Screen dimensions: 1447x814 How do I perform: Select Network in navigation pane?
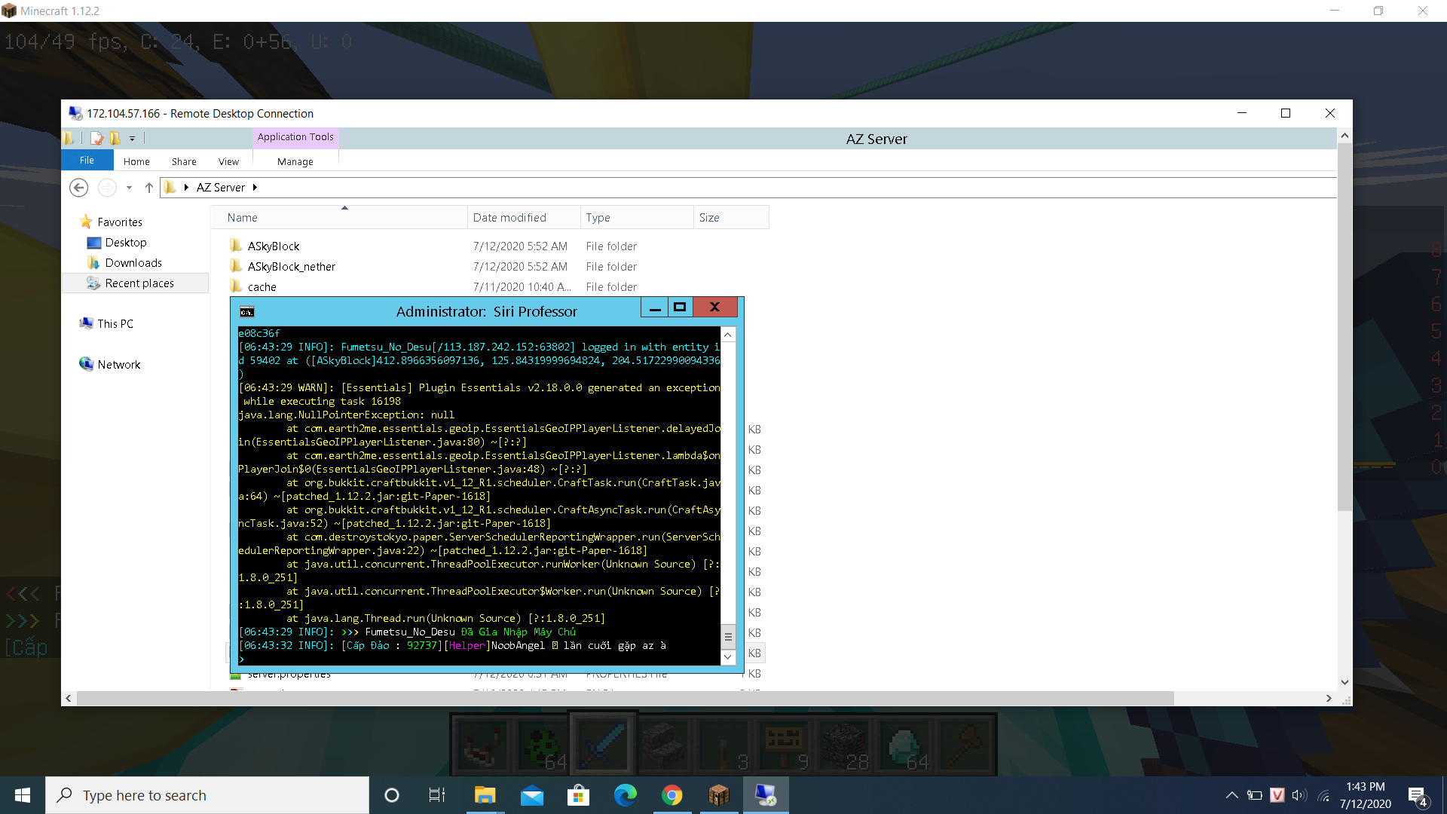[x=119, y=364]
